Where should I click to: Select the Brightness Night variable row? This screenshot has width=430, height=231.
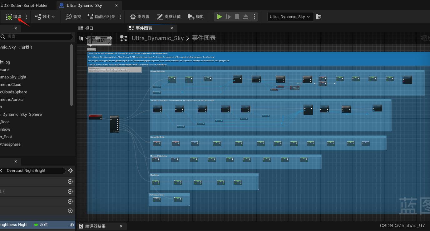coord(37,225)
